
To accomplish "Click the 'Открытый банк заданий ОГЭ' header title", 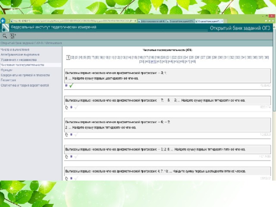I will pos(240,28).
